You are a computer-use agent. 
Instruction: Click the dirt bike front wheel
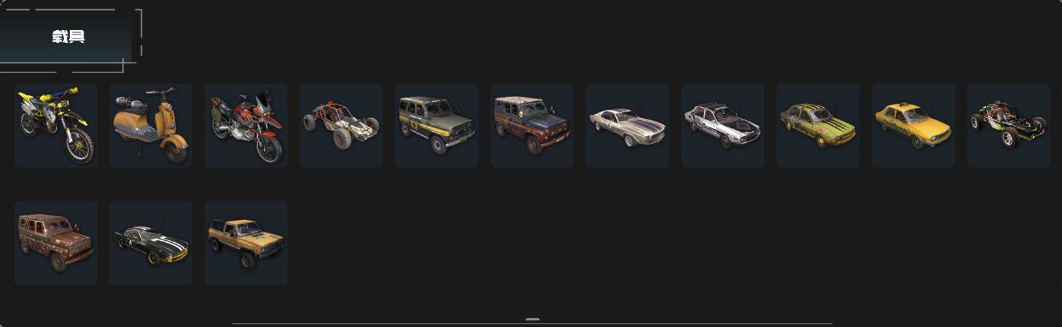79,146
